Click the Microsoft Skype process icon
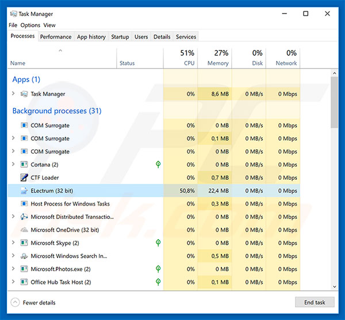Image resolution: width=345 pixels, height=320 pixels. (24, 243)
